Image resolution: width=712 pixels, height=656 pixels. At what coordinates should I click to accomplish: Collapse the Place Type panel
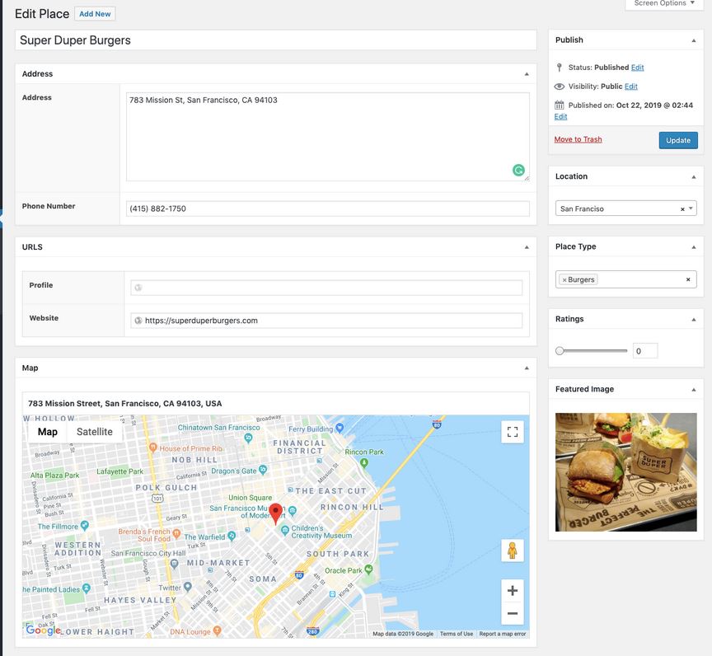[693, 247]
